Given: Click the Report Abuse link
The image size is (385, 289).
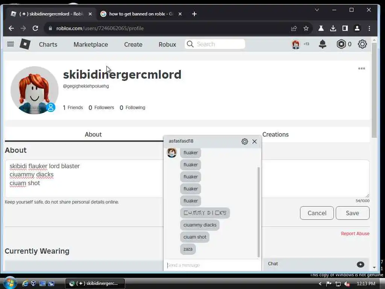Looking at the screenshot, I should point(355,233).
